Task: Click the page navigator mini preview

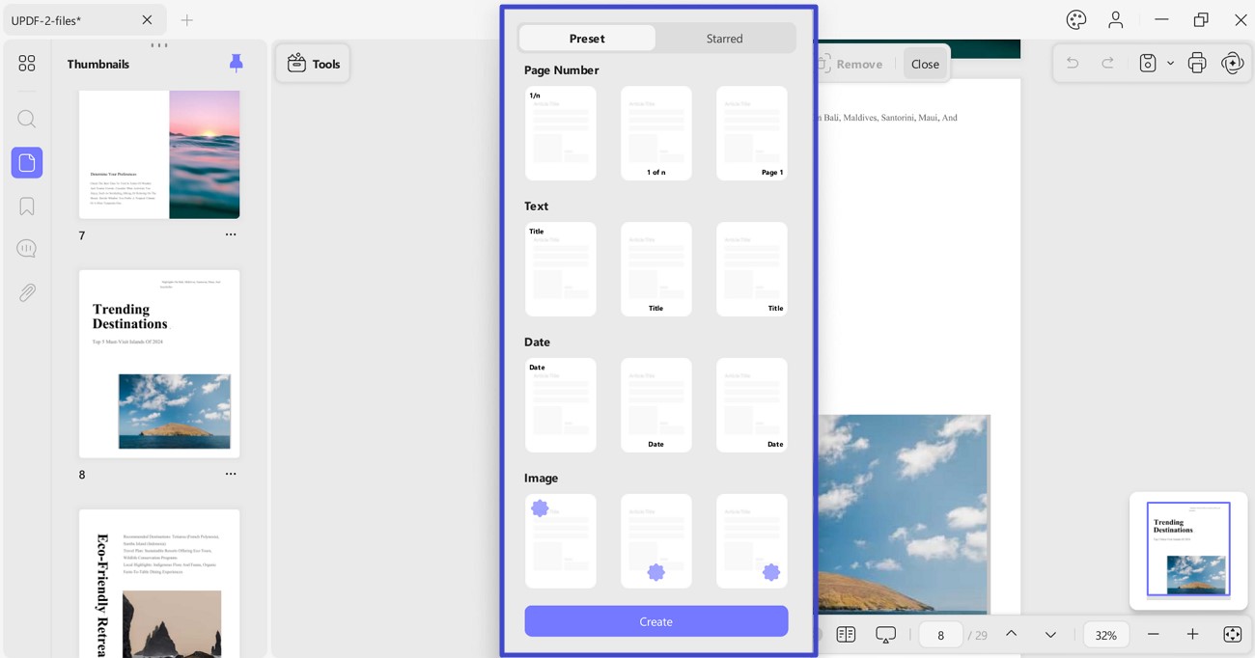Action: point(1188,550)
